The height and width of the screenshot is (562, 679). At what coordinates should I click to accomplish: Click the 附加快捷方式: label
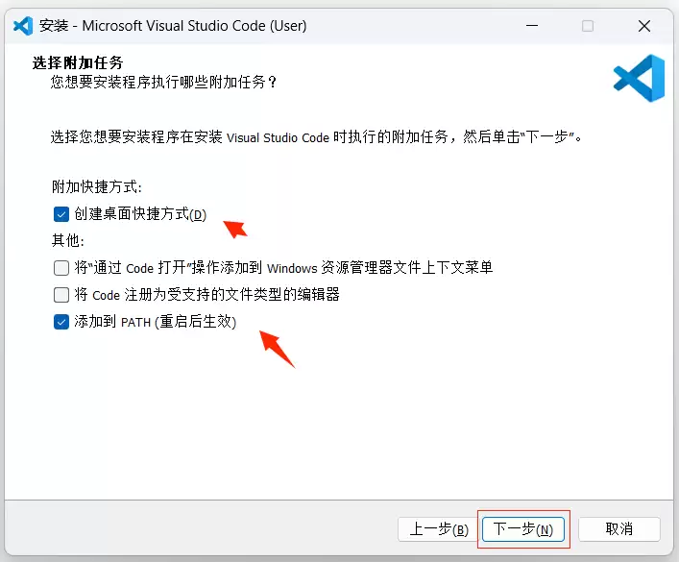point(97,187)
